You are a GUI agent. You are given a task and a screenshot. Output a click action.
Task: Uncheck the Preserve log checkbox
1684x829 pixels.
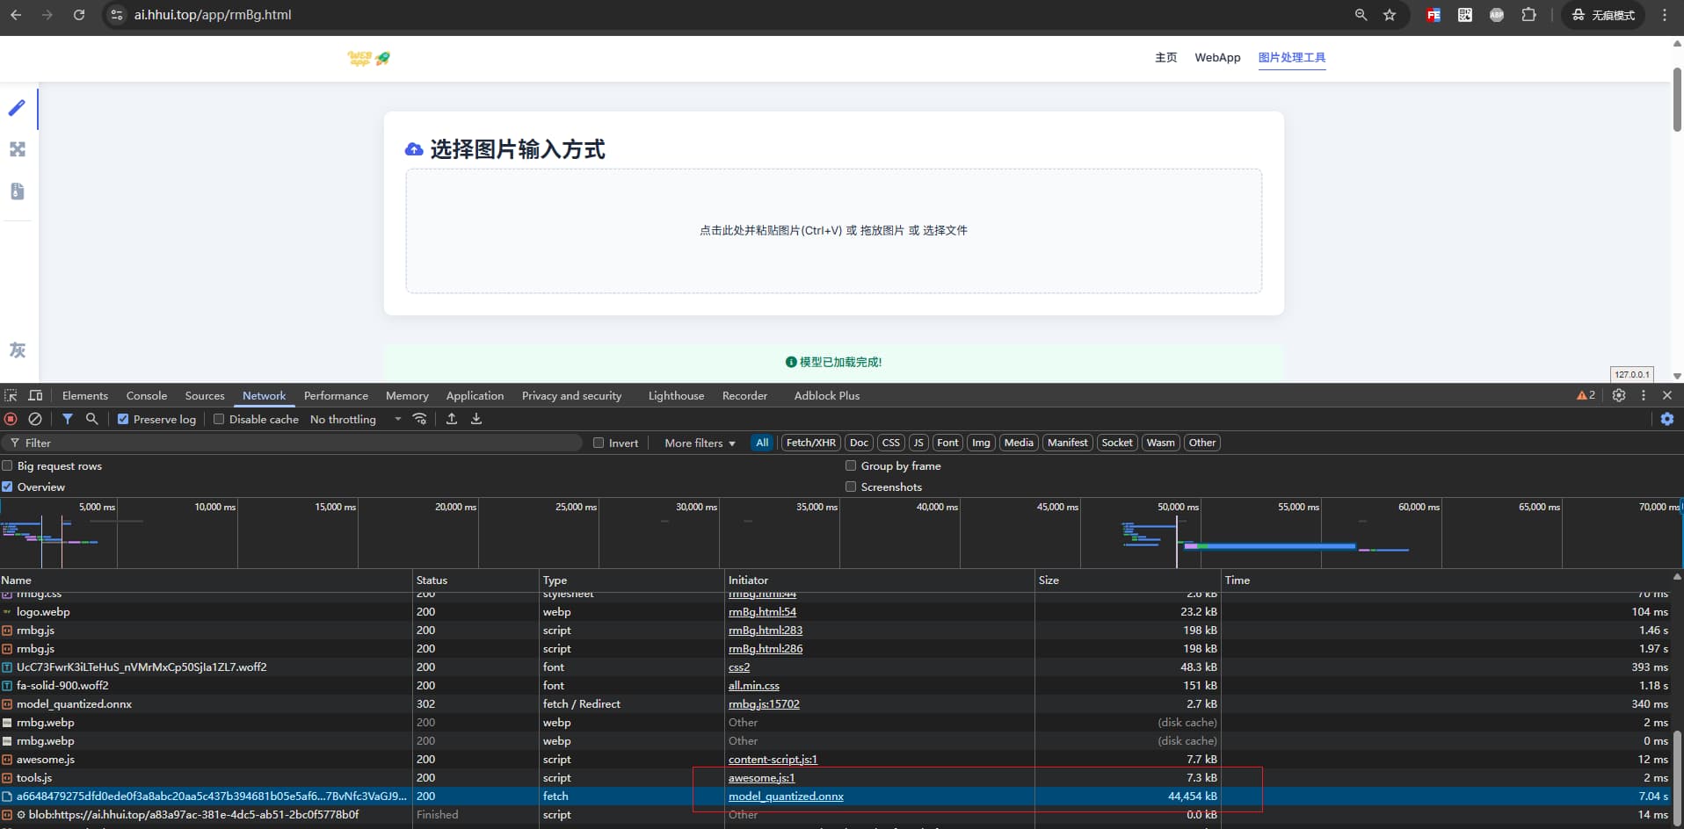pos(123,419)
